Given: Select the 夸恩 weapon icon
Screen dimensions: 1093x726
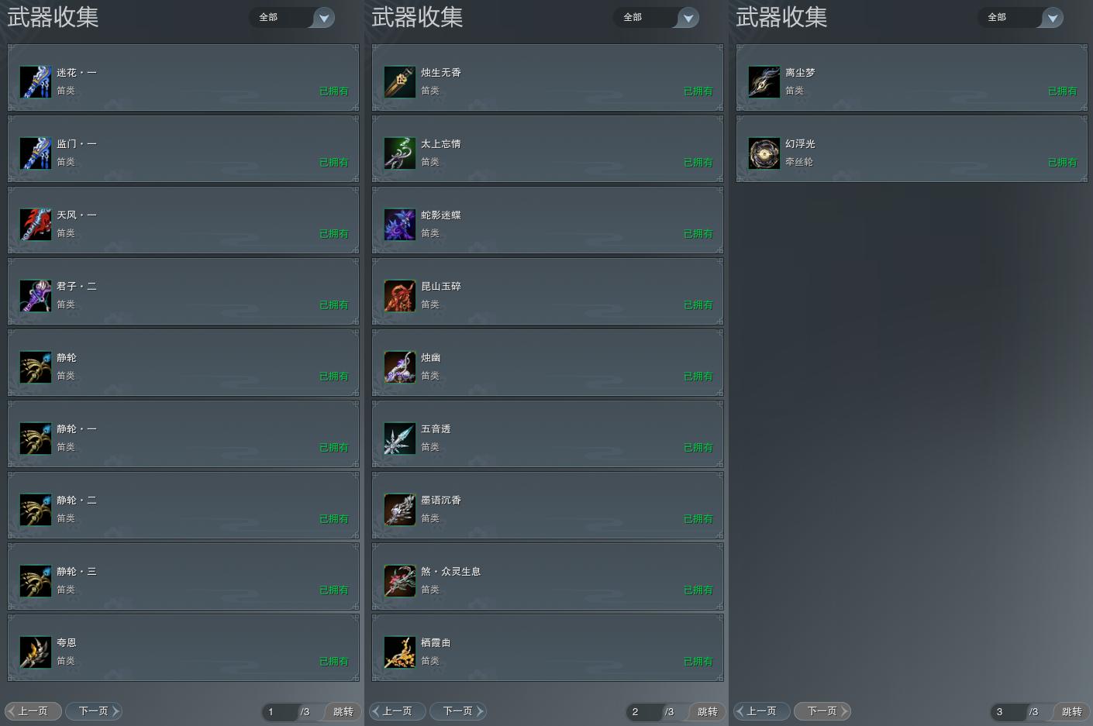Looking at the screenshot, I should (x=36, y=652).
